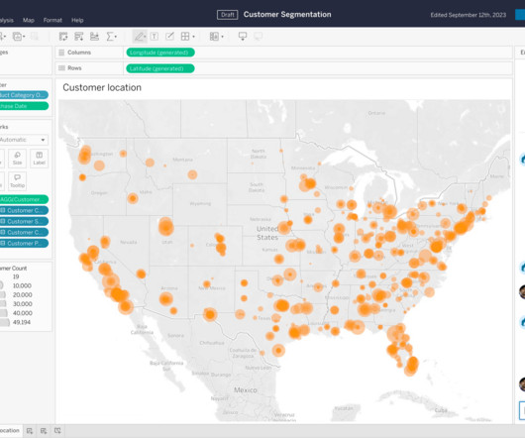525x438 pixels.
Task: Click the United States map label
Action: click(x=267, y=233)
